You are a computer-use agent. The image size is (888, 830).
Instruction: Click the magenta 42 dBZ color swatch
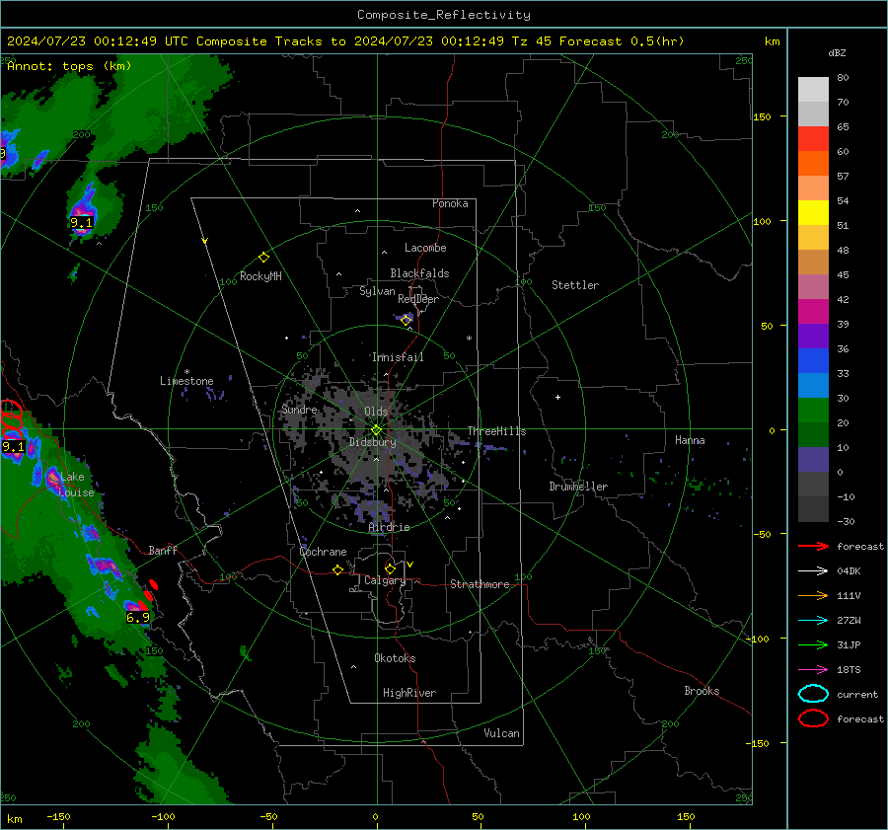click(x=813, y=311)
